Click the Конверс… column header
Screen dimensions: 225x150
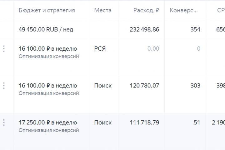click(183, 10)
